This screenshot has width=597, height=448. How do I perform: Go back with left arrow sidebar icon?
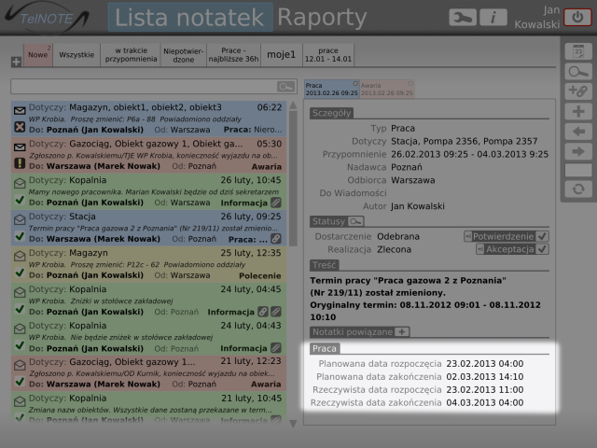pos(578,132)
